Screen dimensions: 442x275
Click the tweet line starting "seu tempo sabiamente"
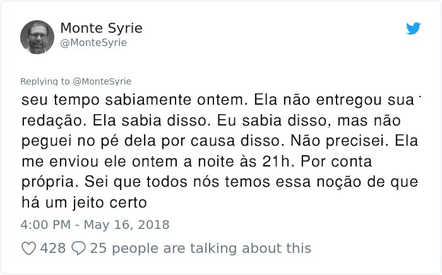tap(218, 100)
